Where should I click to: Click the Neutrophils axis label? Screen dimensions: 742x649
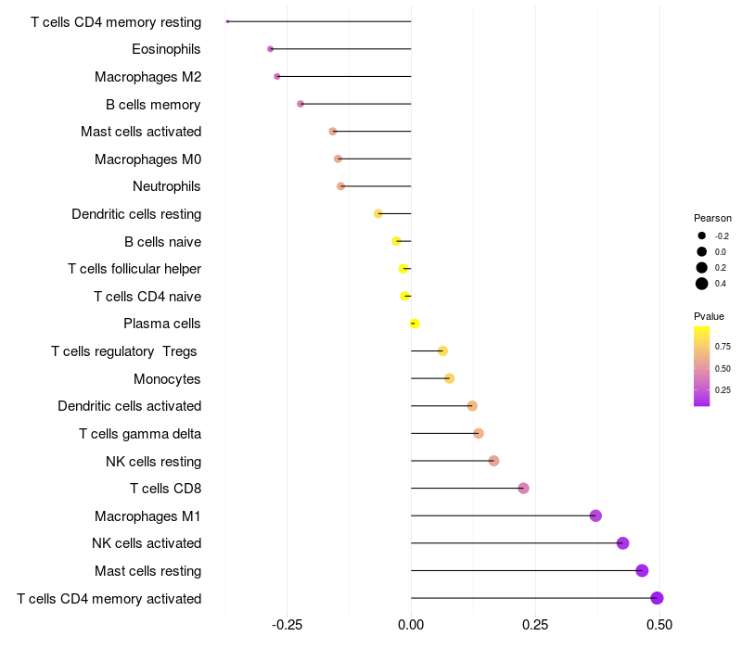point(167,186)
